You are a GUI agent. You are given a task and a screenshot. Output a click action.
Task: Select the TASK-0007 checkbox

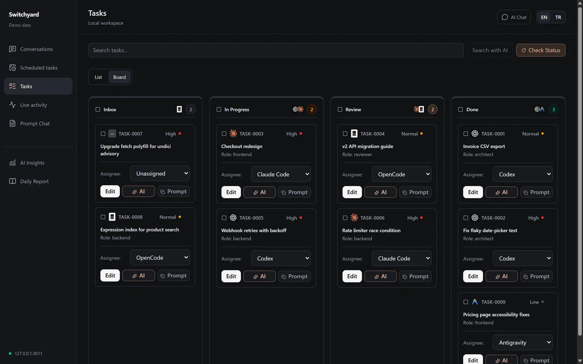tap(103, 133)
